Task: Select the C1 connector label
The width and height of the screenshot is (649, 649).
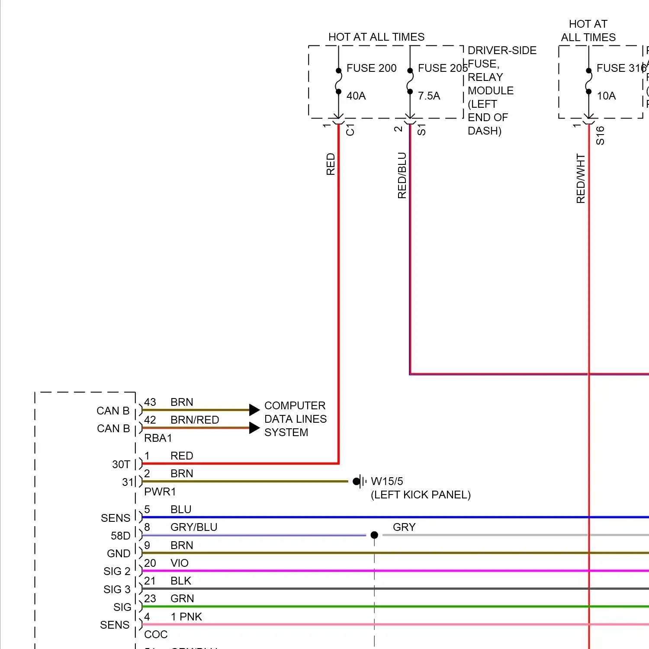Action: (x=350, y=130)
